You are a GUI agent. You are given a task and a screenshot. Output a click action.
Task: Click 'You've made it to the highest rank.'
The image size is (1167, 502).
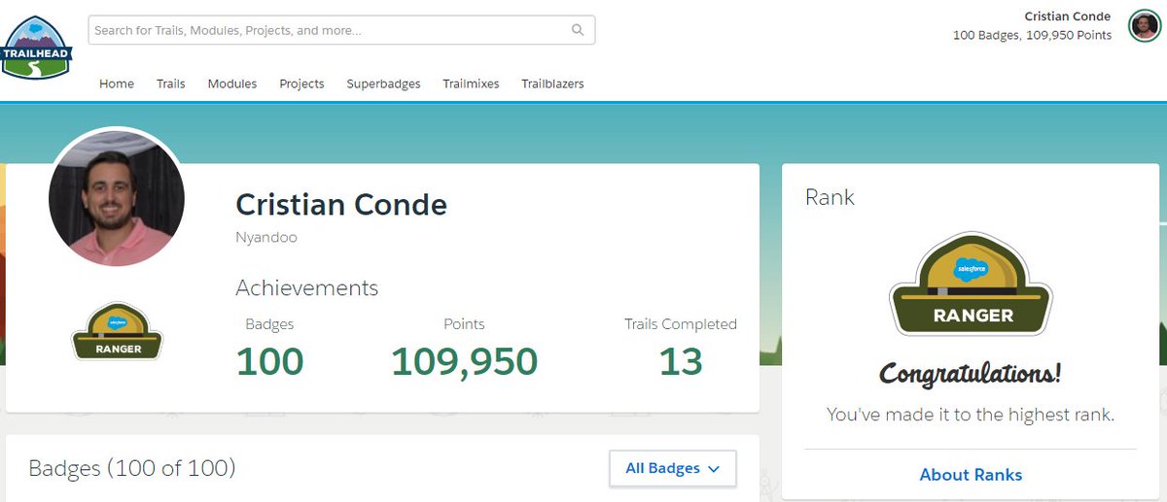tap(971, 415)
